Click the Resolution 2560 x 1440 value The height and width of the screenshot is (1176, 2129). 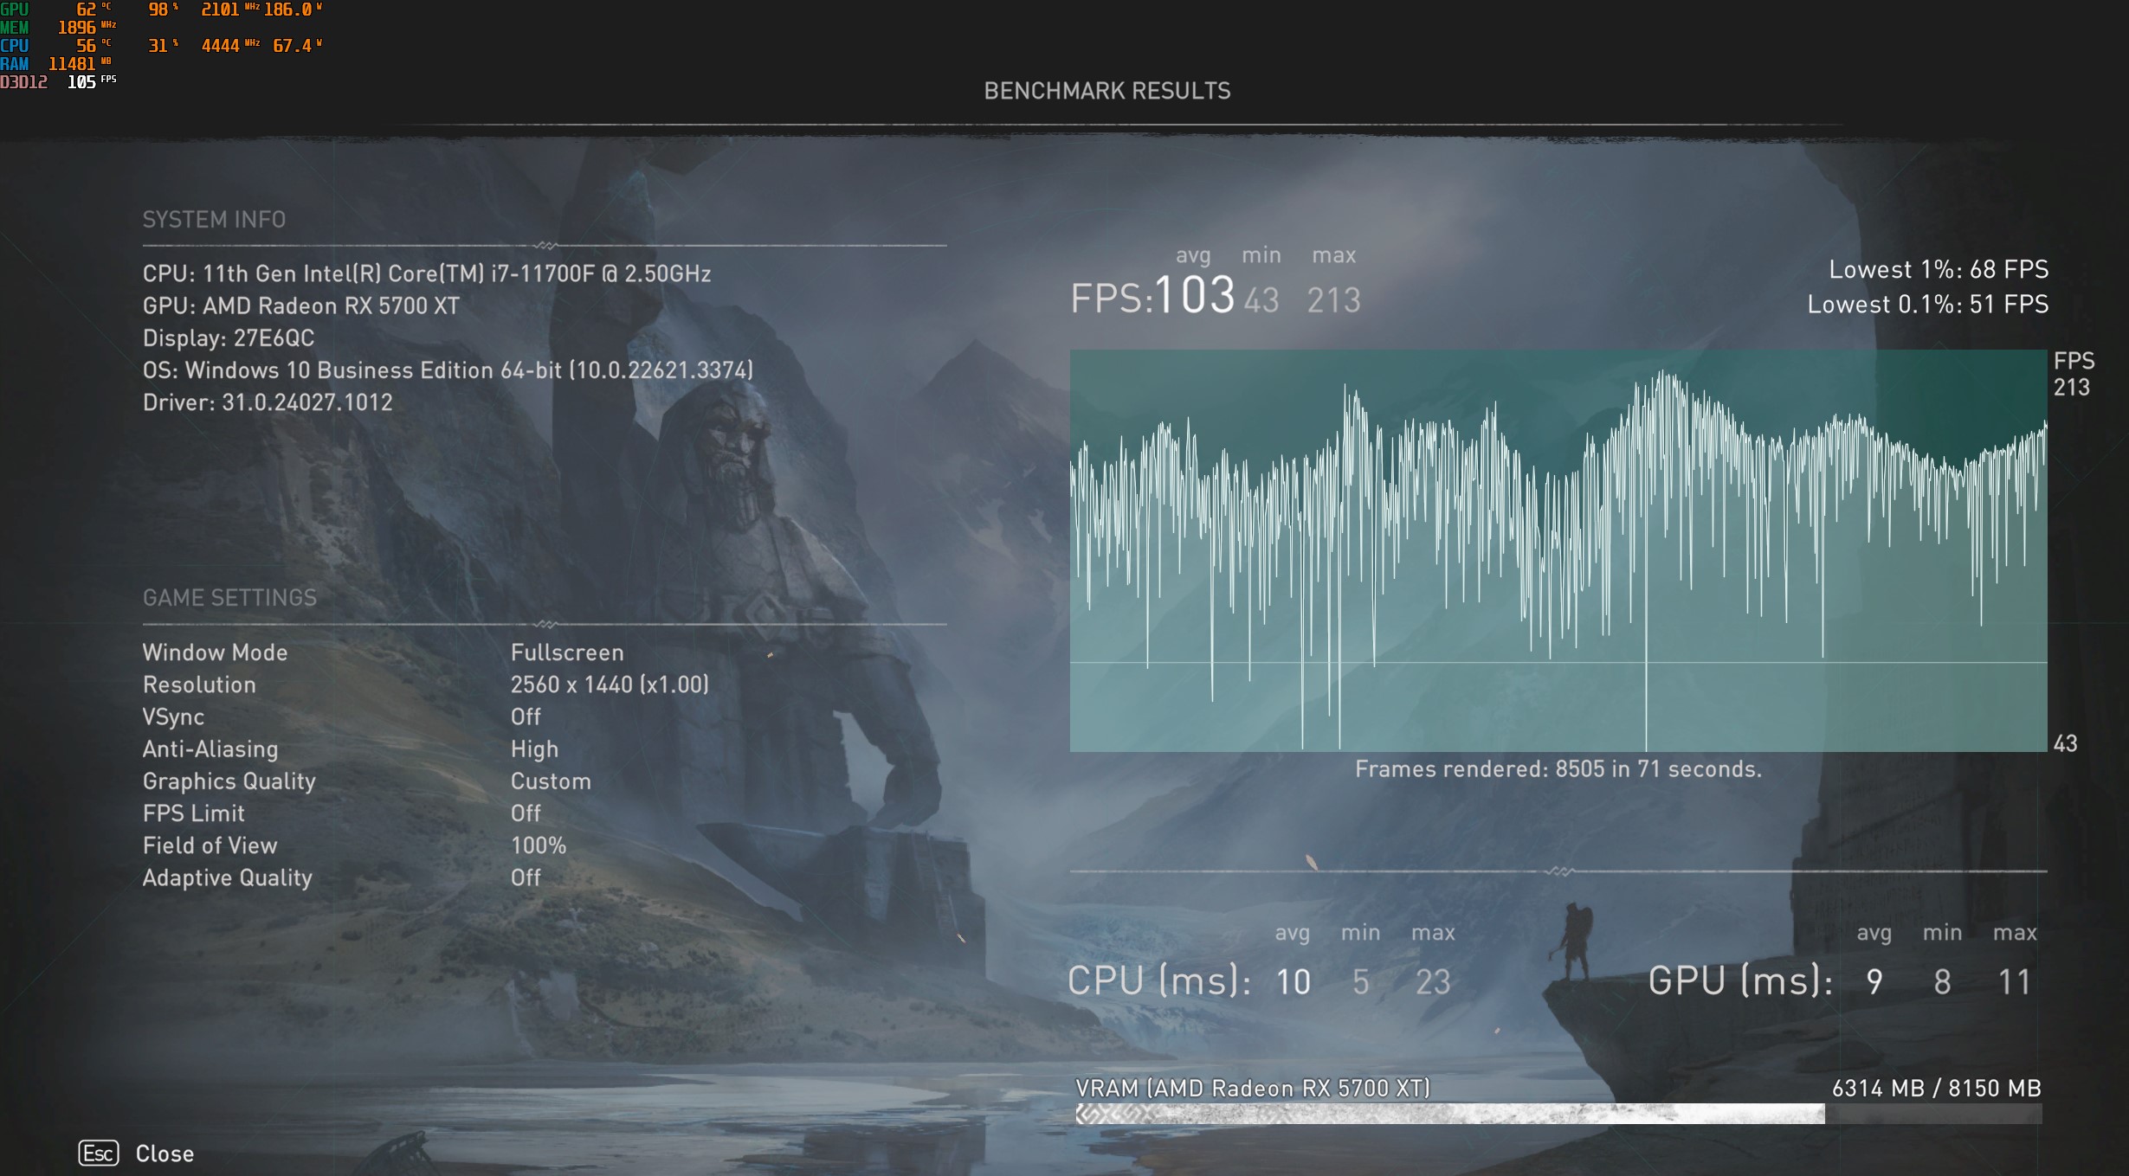coord(610,684)
